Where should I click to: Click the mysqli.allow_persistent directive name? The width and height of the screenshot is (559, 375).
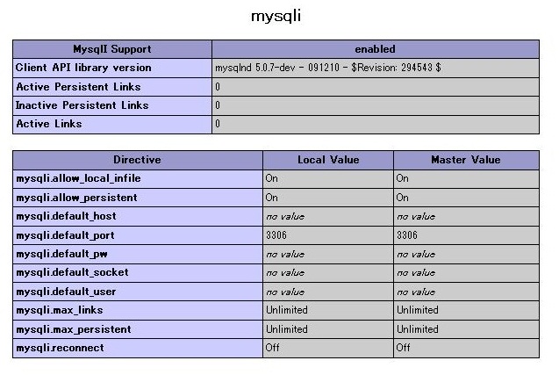76,198
